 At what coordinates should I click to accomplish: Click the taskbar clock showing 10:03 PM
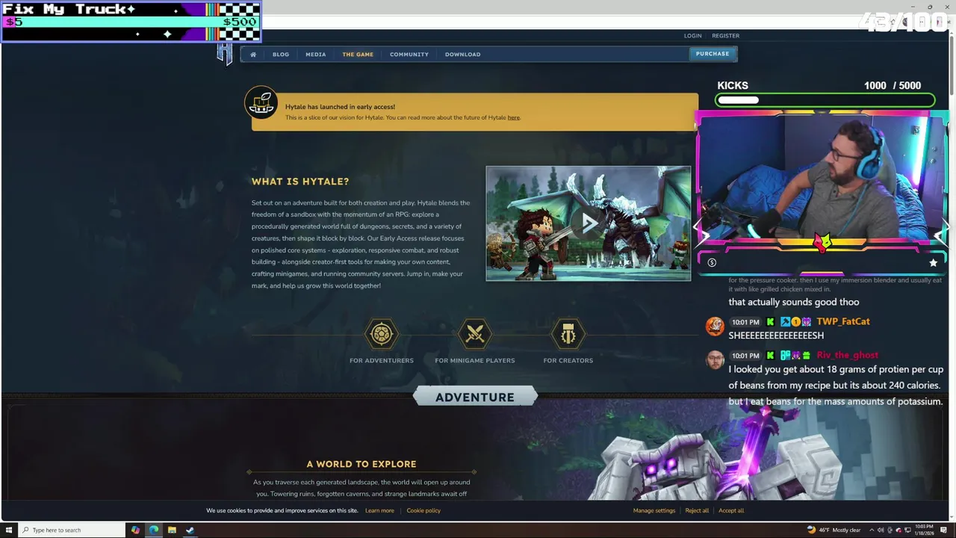click(923, 530)
